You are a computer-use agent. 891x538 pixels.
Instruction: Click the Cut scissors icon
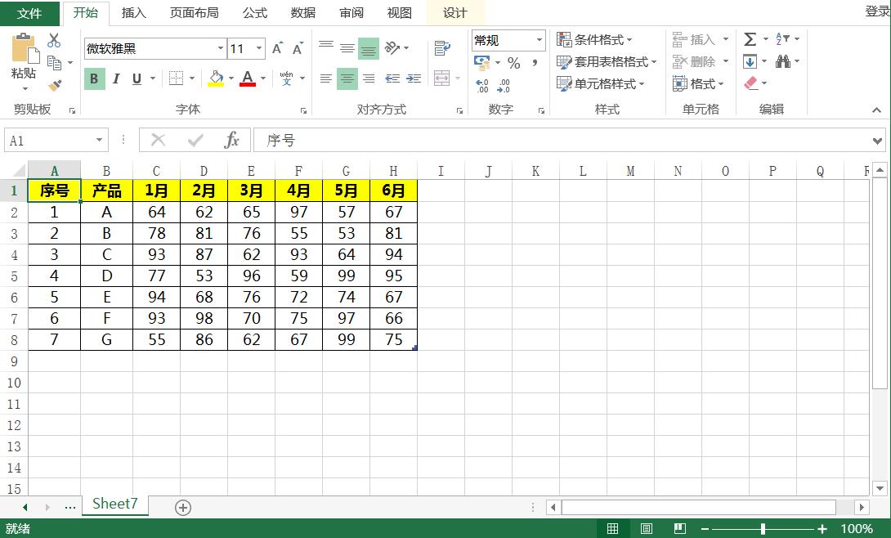[x=54, y=40]
